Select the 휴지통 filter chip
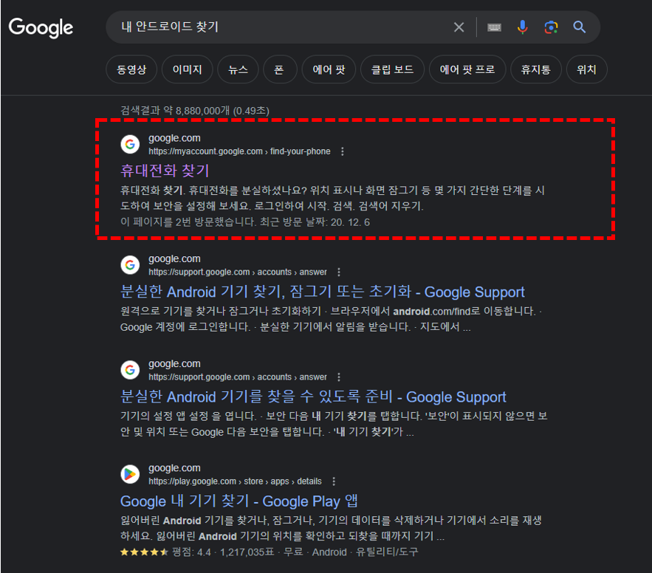 click(536, 69)
